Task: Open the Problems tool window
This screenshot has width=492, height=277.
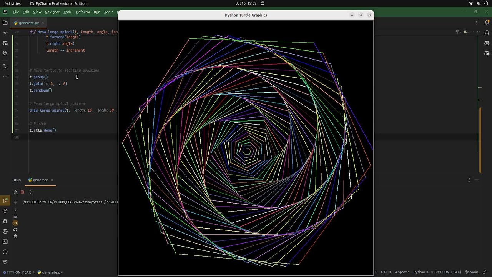Action: click(x=5, y=252)
